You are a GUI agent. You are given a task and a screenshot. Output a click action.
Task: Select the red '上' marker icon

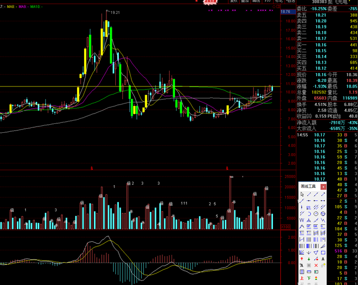pyautogui.click(x=302, y=278)
